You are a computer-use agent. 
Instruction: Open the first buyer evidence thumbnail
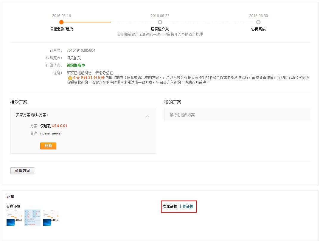tap(14, 217)
